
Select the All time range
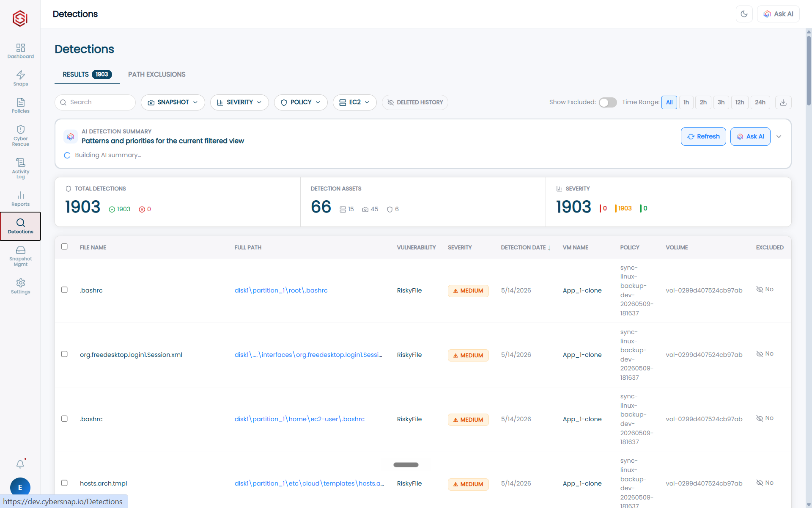pos(669,102)
